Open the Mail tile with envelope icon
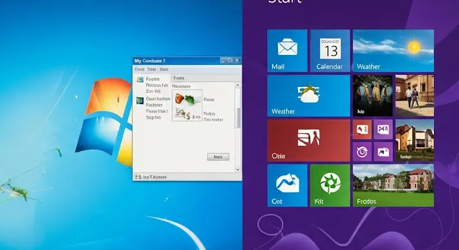Image resolution: width=459 pixels, height=250 pixels. click(x=287, y=51)
